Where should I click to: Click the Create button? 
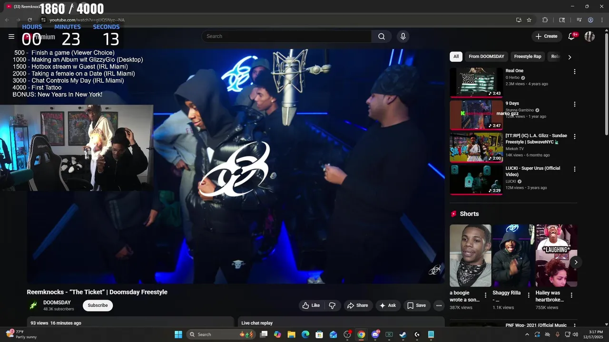coord(546,37)
